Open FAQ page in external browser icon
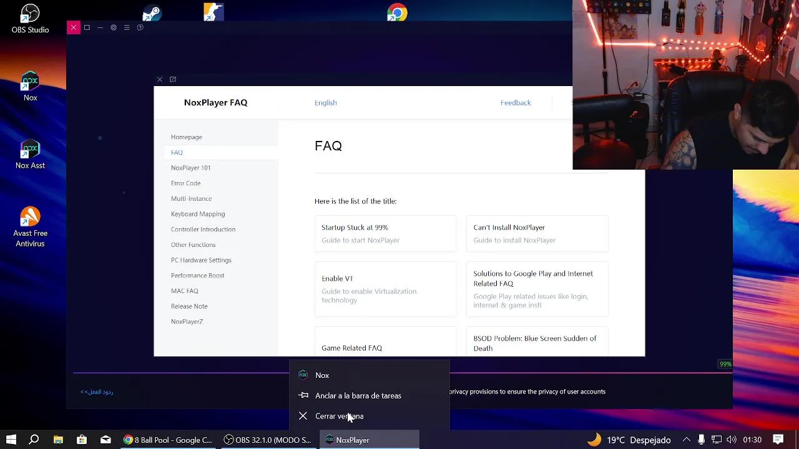The width and height of the screenshot is (799, 449). coord(173,79)
